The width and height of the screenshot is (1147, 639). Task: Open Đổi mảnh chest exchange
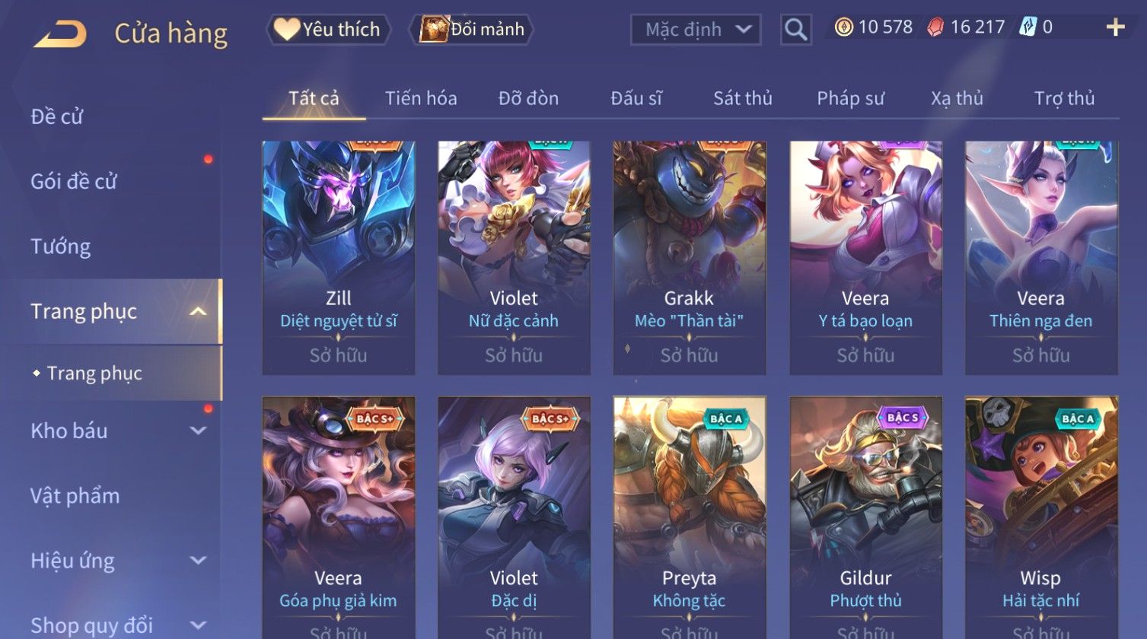pyautogui.click(x=471, y=30)
